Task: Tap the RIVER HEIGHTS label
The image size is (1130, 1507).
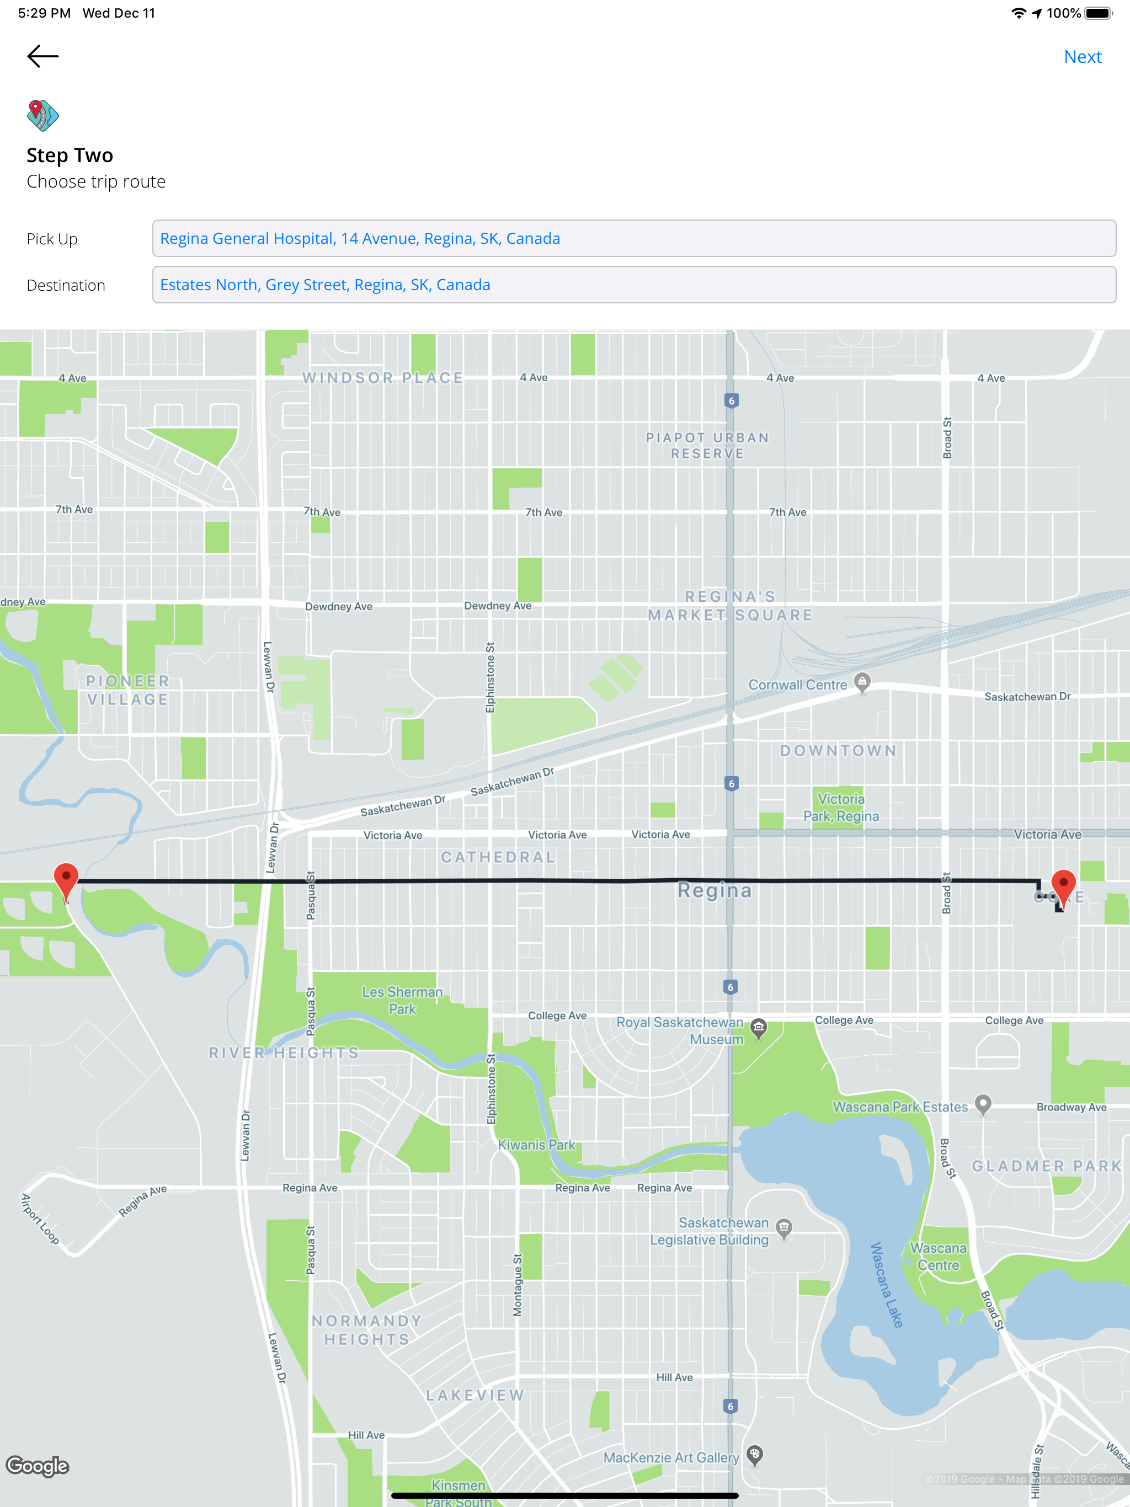Action: [x=284, y=1052]
